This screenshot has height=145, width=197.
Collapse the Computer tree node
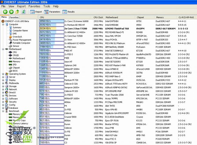[x=3, y=24]
